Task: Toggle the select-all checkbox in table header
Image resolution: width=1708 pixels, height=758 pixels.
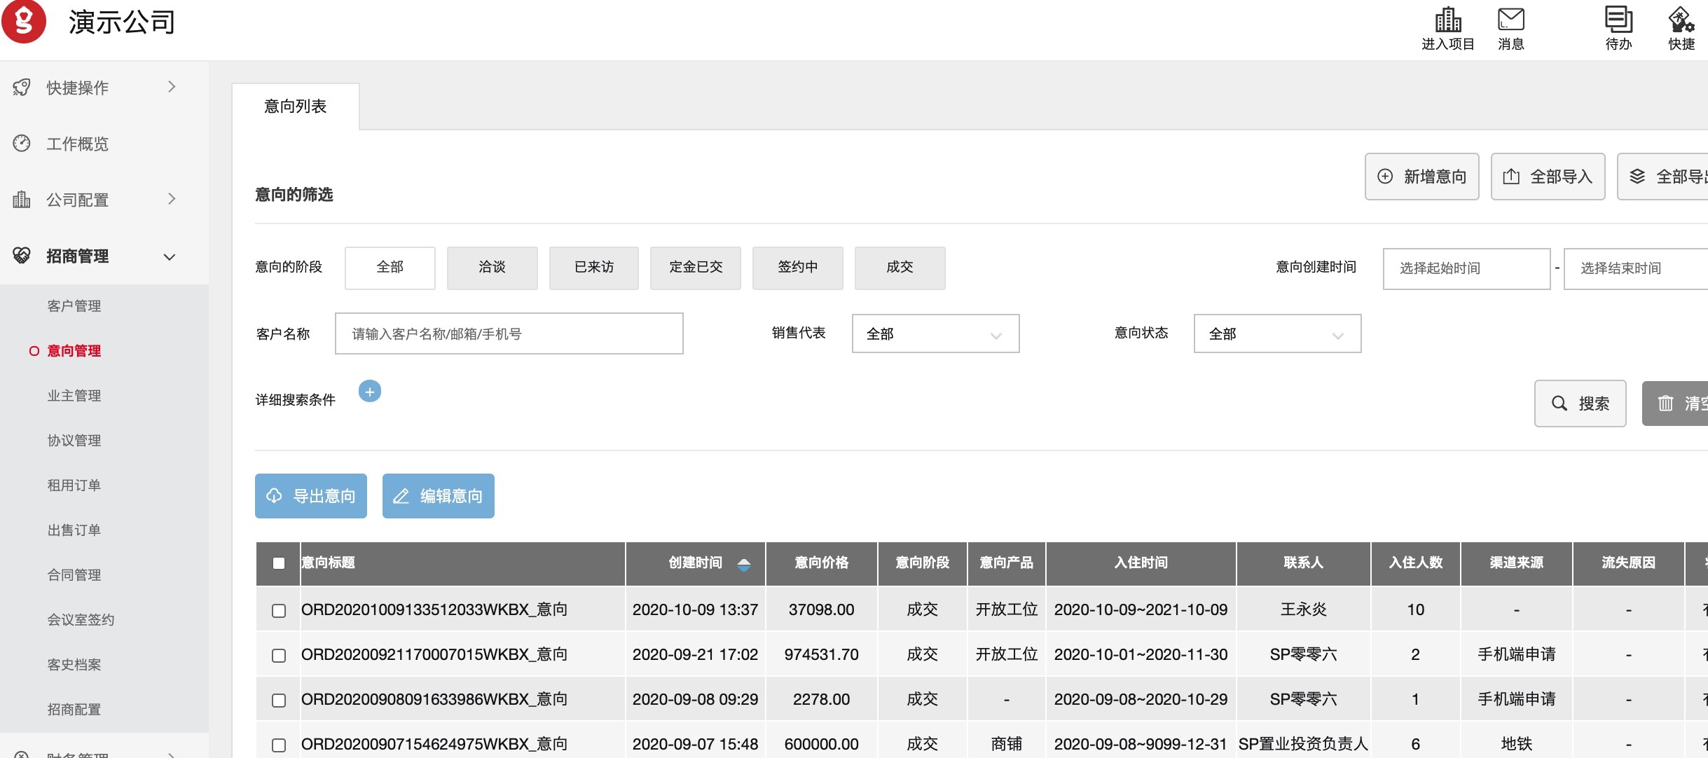Action: [x=279, y=563]
